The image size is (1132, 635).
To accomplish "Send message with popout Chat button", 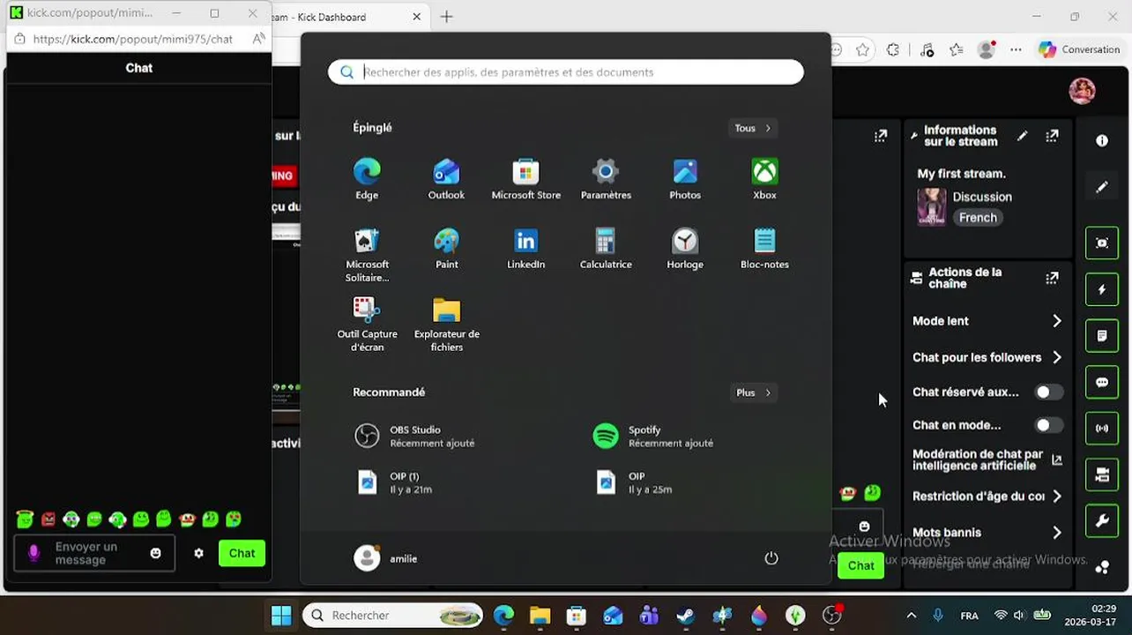I will click(242, 553).
